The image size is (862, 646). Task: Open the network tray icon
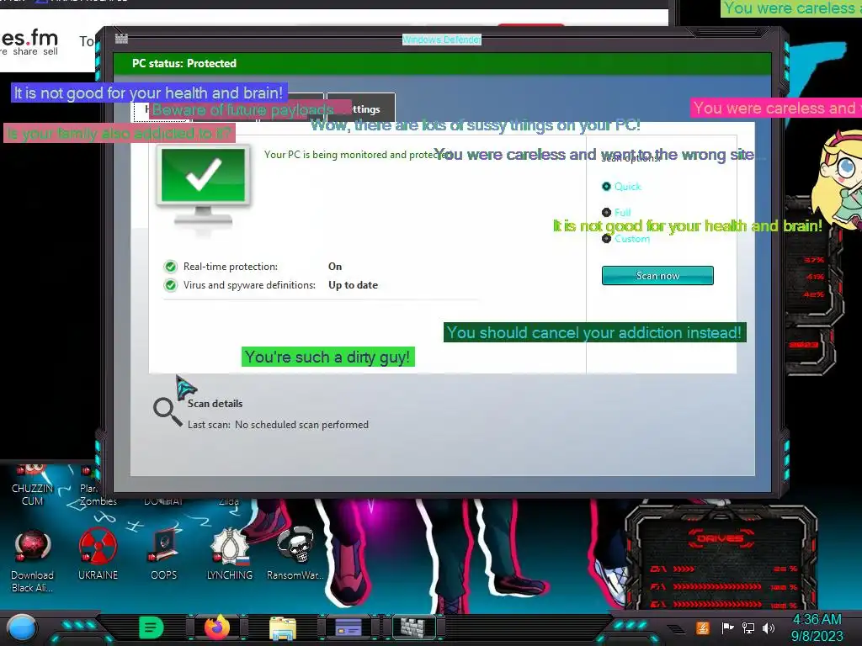tap(748, 627)
